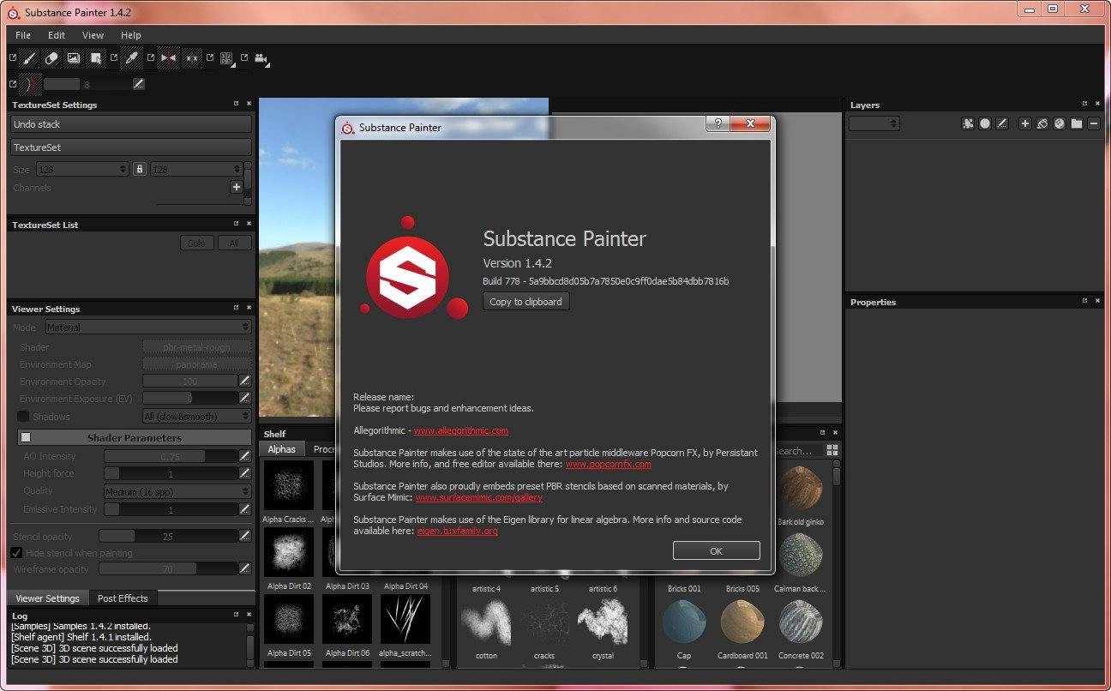Open www.popcornfx.com link
The width and height of the screenshot is (1111, 691).
click(608, 464)
